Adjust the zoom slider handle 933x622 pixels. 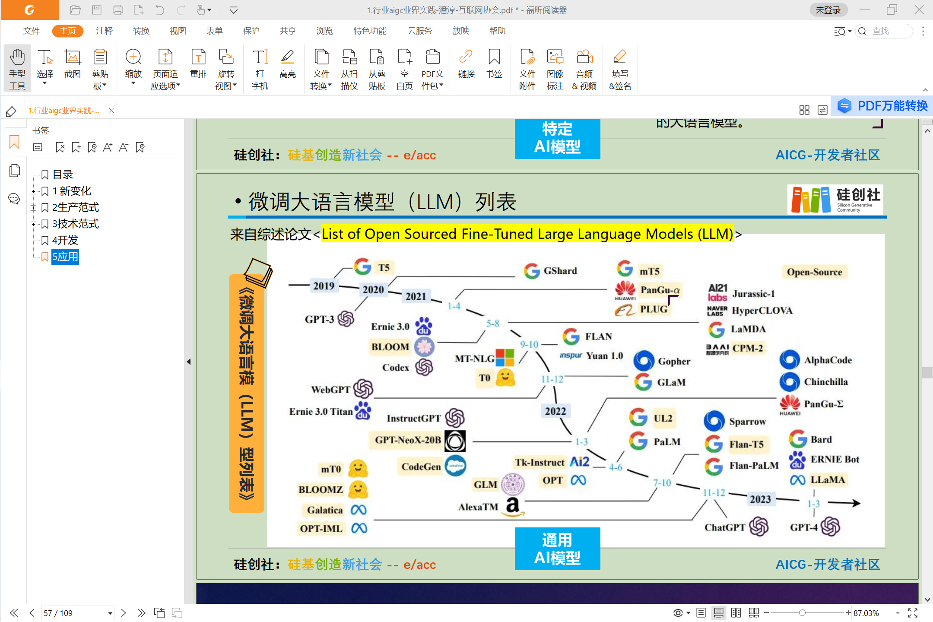click(x=802, y=612)
